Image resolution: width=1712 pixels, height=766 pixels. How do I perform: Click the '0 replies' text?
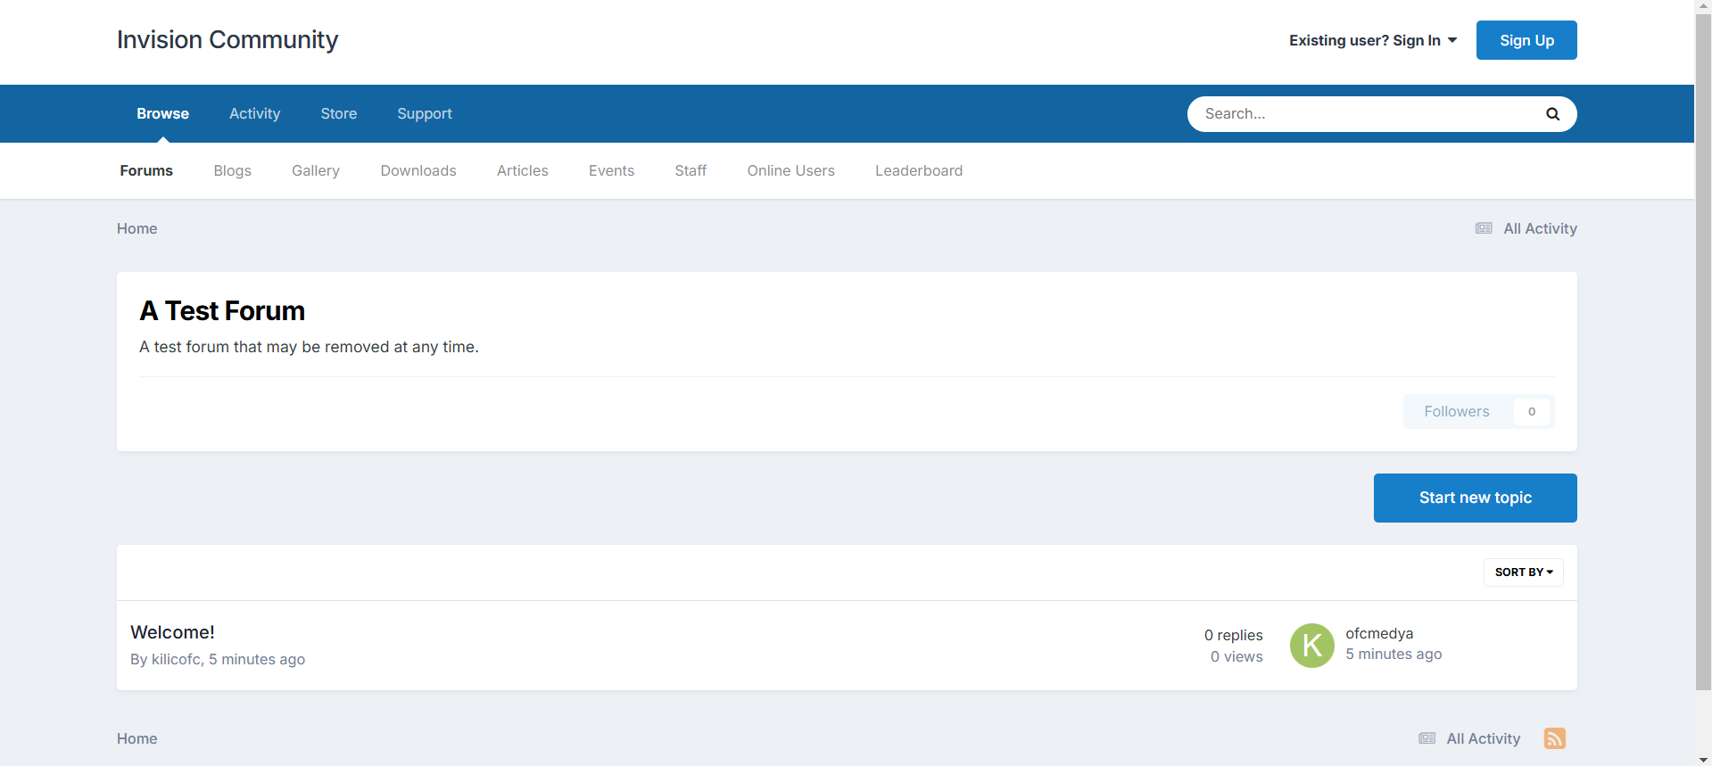coord(1234,635)
